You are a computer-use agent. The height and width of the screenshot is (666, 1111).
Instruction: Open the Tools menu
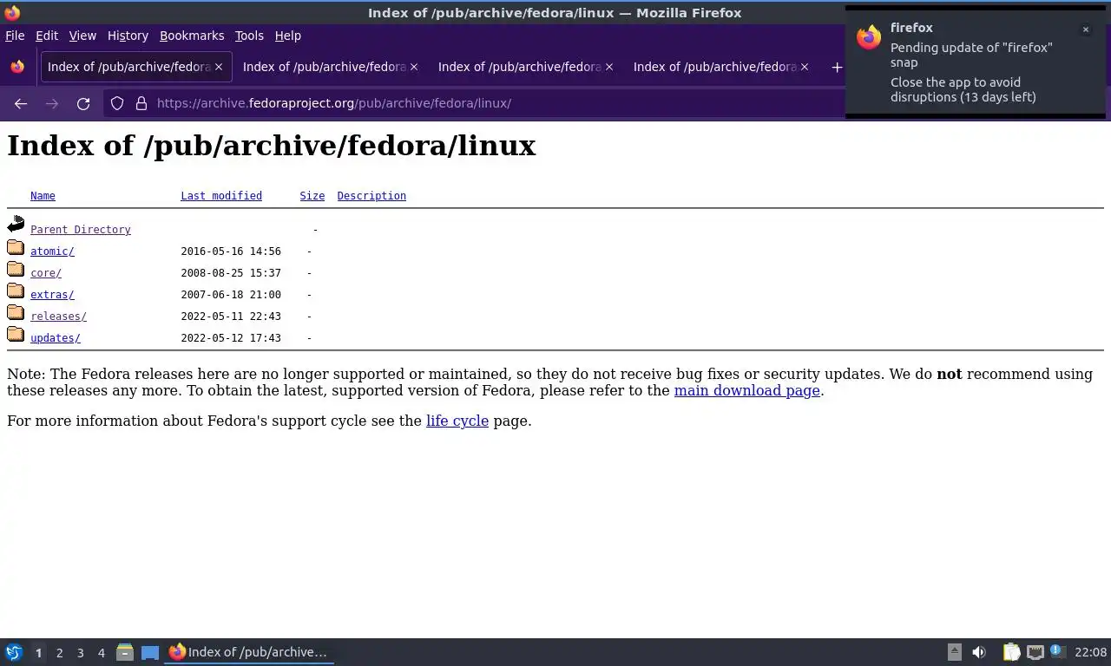[249, 36]
